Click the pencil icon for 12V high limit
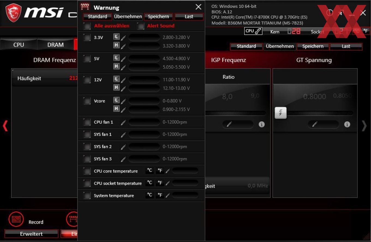Viewport: 371px width, 242px height. (124, 89)
